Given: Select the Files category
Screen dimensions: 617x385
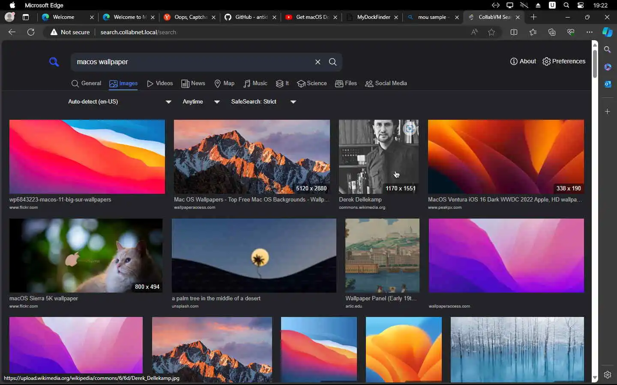Looking at the screenshot, I should [x=346, y=83].
